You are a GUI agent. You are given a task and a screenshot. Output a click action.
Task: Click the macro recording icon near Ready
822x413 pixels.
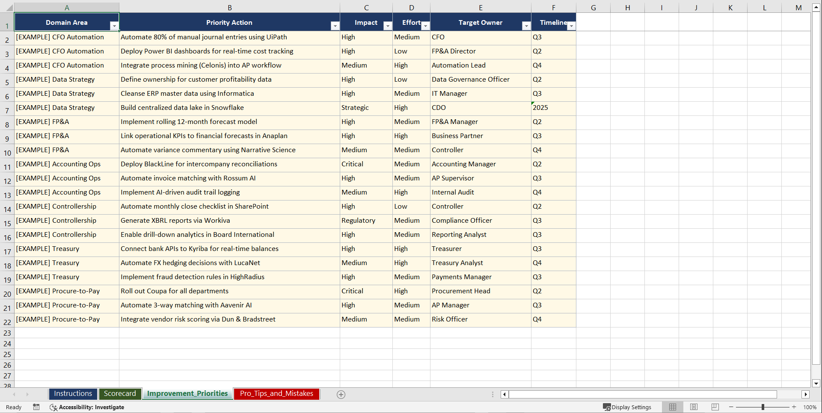[36, 407]
